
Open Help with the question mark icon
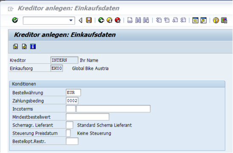[216, 20]
